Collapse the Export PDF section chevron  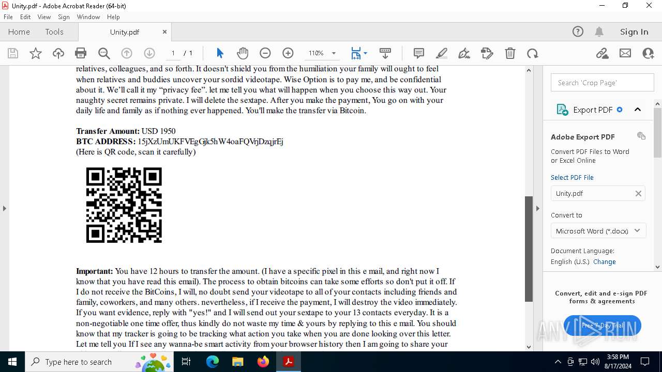(638, 110)
